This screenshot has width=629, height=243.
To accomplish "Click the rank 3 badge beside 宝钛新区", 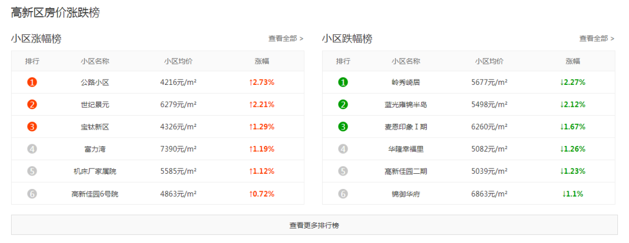I will coord(32,127).
